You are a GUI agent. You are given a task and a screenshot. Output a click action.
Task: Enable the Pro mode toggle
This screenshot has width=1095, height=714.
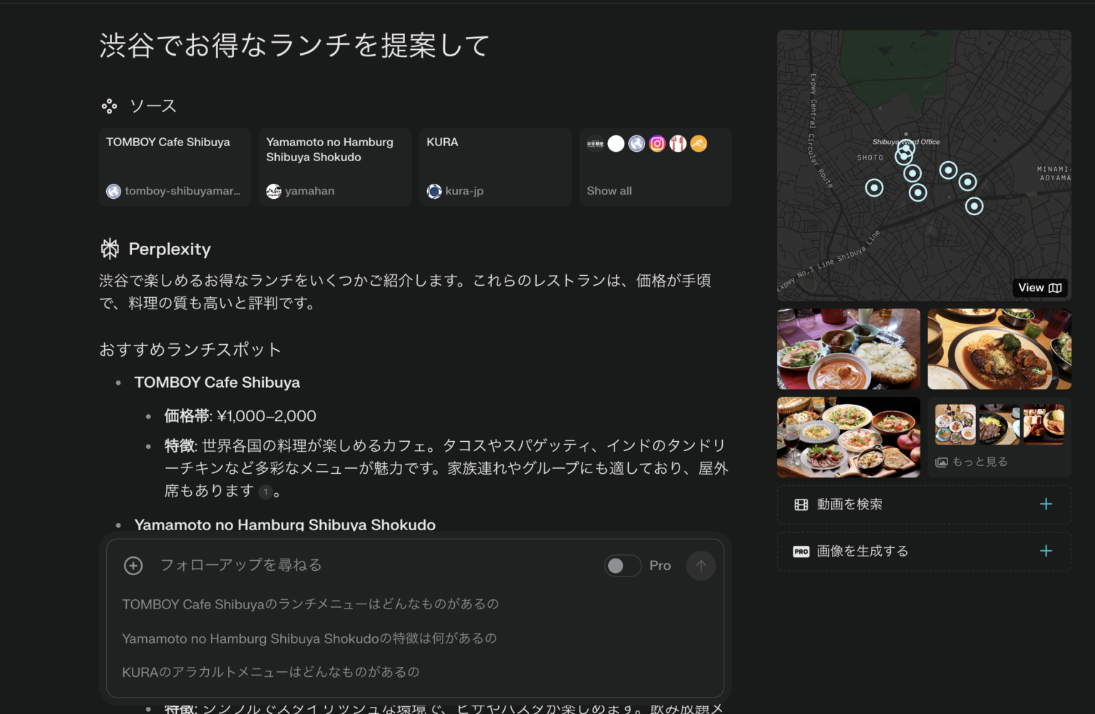[622, 565]
